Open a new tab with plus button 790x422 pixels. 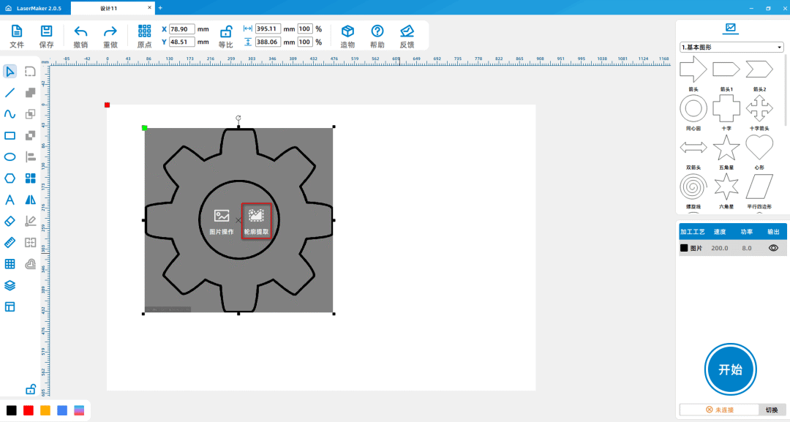click(160, 7)
